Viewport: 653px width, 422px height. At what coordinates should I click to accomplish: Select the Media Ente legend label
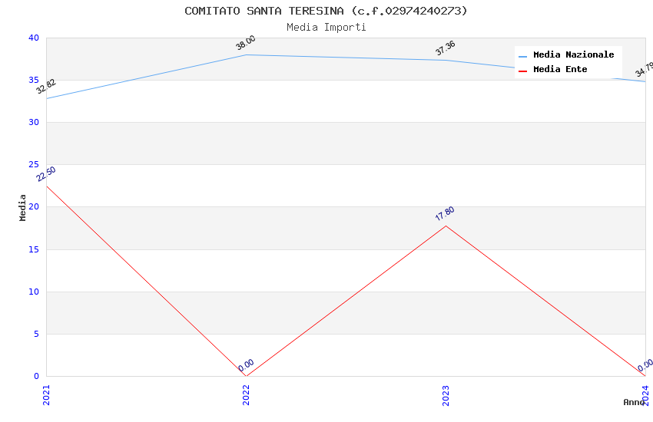point(560,70)
